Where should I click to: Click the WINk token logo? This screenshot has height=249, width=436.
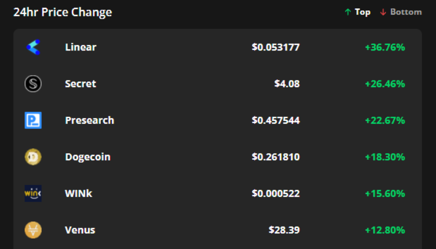(33, 193)
